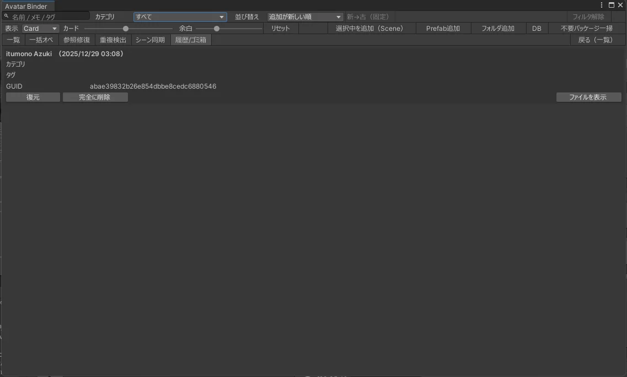Open the DB button
This screenshot has height=377, width=627.
click(537, 29)
